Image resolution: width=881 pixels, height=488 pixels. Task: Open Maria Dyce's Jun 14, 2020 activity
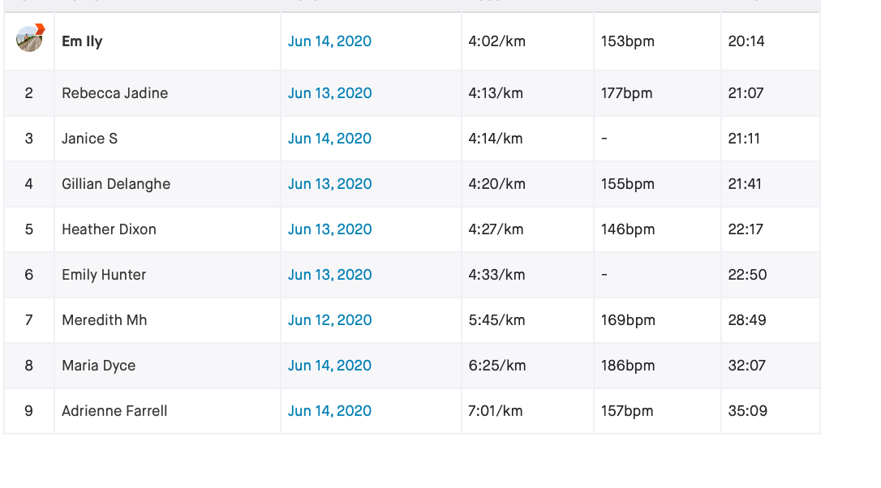329,366
